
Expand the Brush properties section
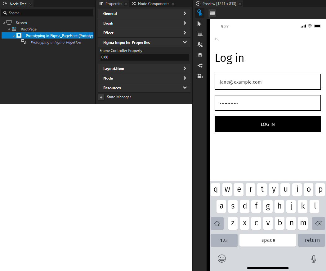click(144, 23)
